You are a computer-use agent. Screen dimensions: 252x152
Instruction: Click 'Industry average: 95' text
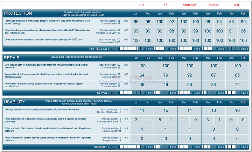coord(110,21)
